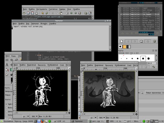Viewport: 164px width, 123px height.
Task: Click the Delete brush trash icon
Action: click(x=154, y=41)
